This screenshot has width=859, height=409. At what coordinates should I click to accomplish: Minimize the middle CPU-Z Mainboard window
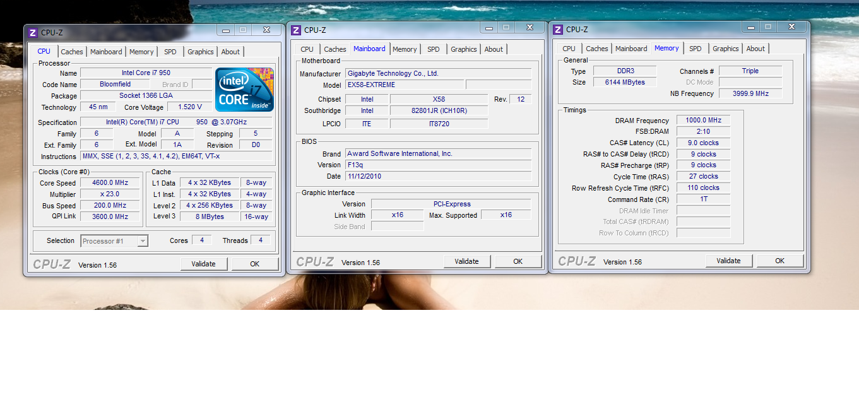pyautogui.click(x=489, y=27)
